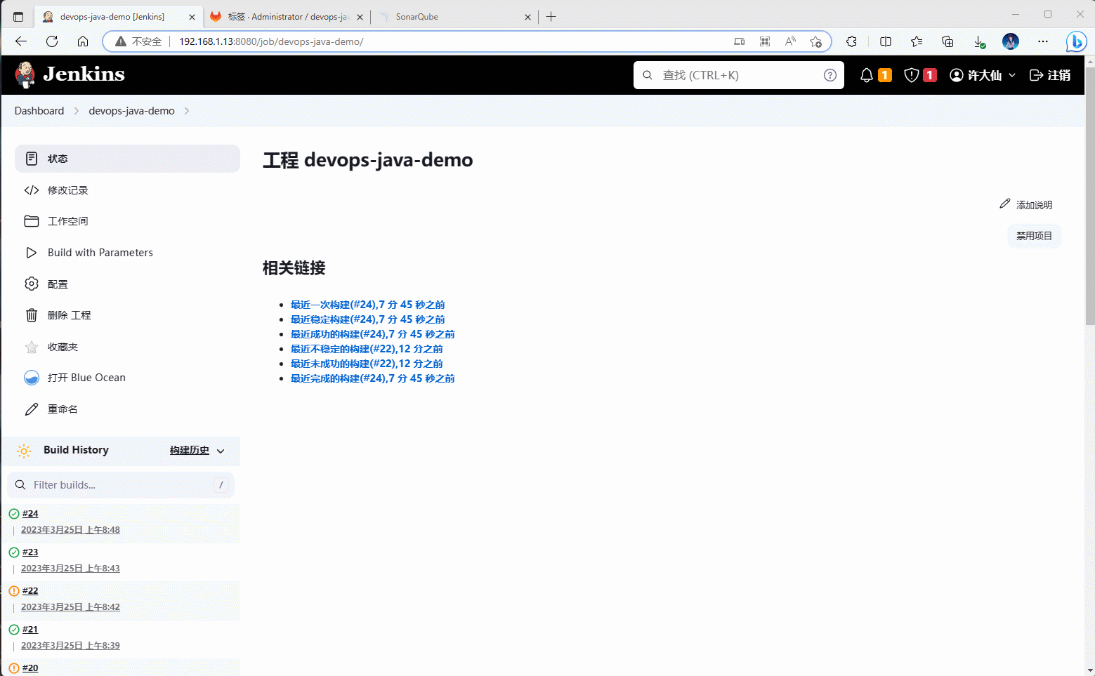The image size is (1095, 676).
Task: Click the browser profile avatar
Action: pos(1011,41)
